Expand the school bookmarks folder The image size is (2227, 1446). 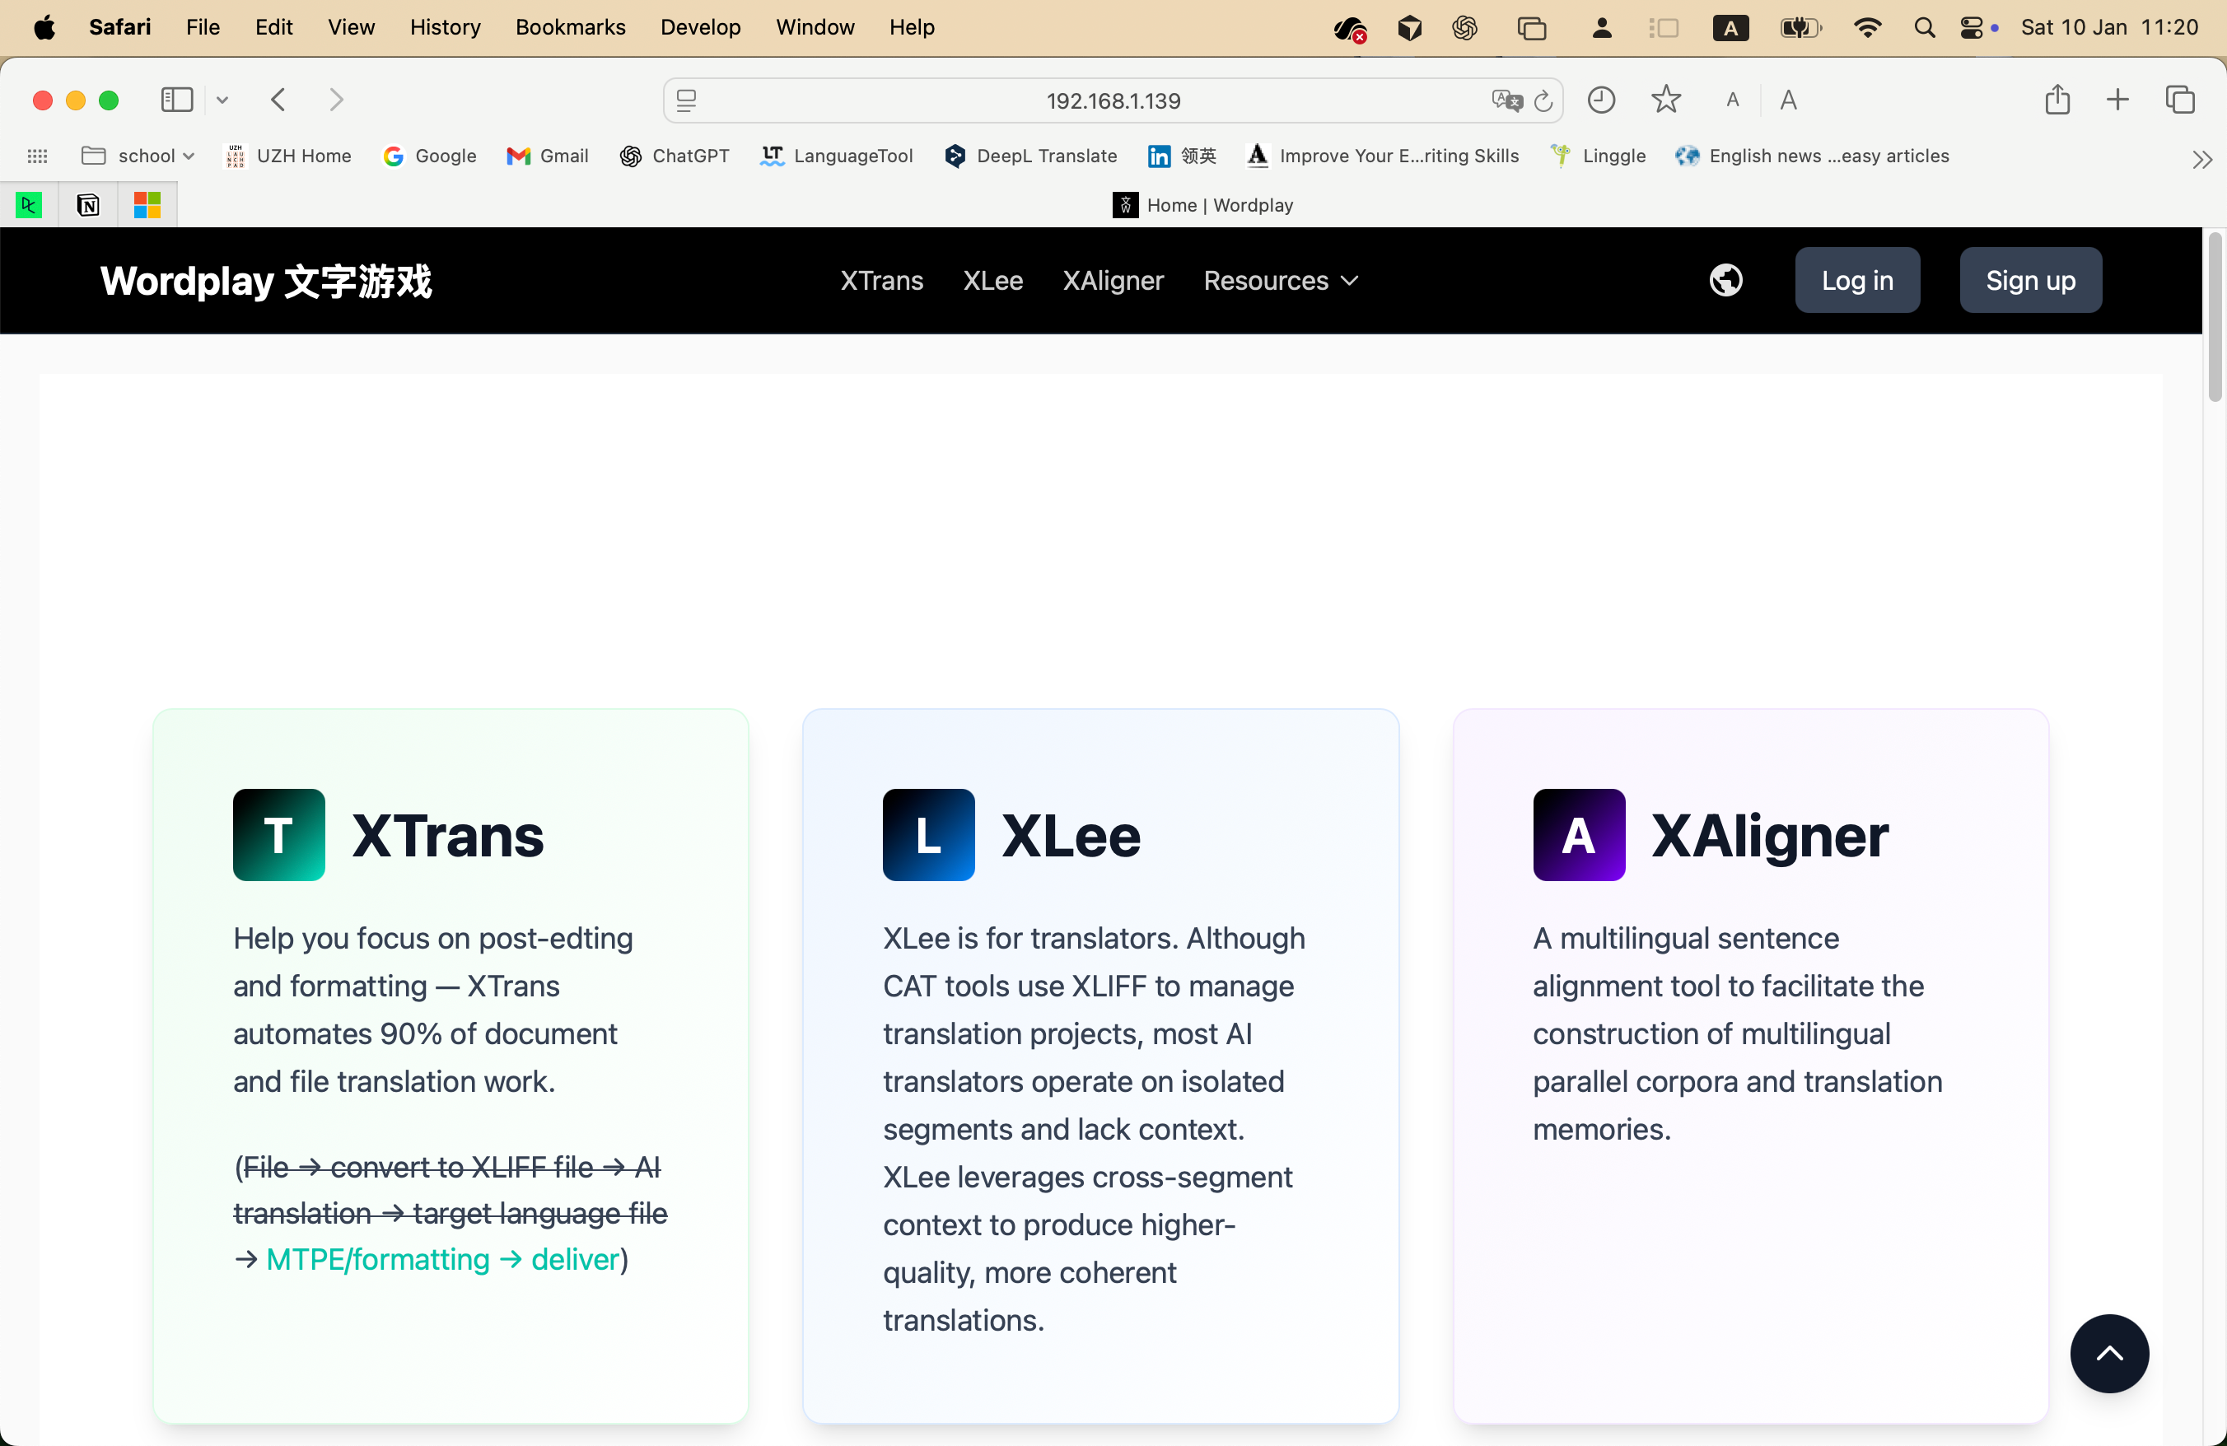(138, 156)
